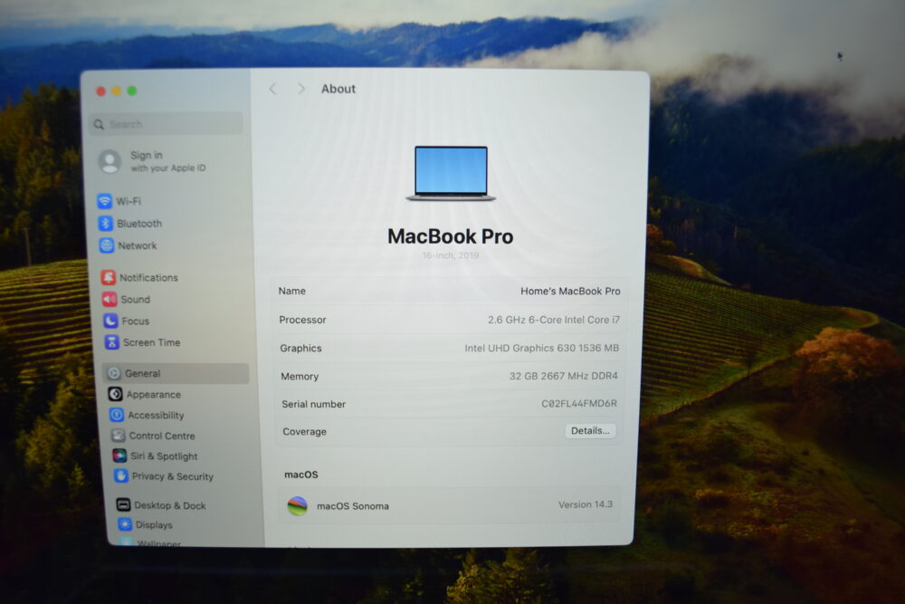Open Bluetooth icon in sidebar
Screen dimensions: 905x604
[106, 223]
